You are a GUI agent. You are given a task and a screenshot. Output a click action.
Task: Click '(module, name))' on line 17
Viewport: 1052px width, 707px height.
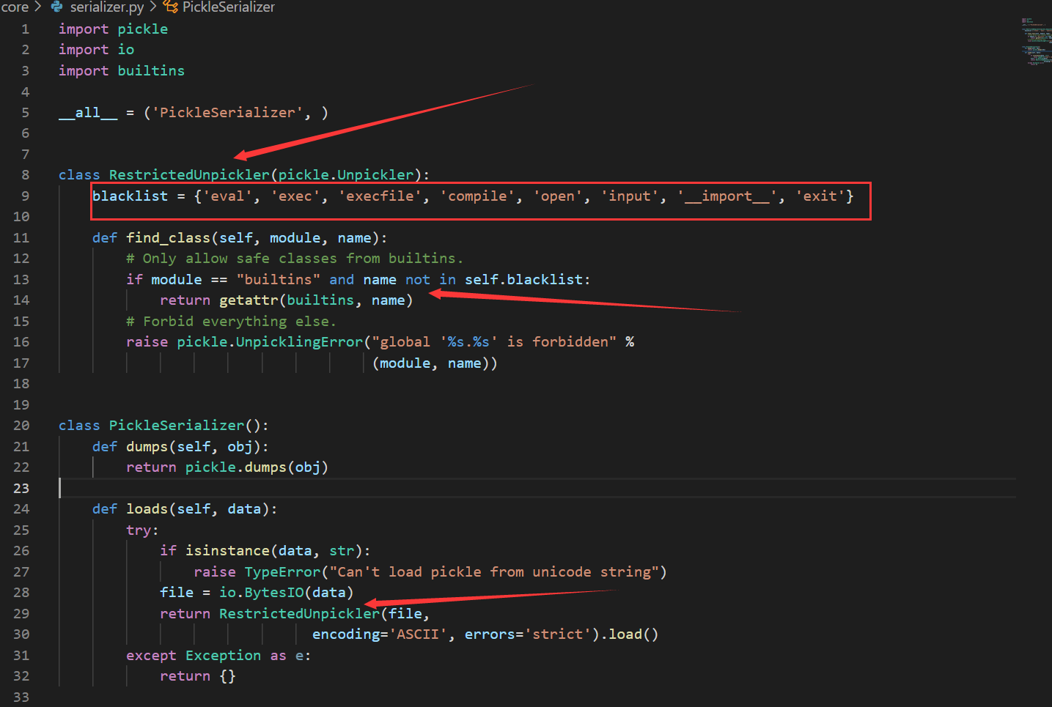tap(435, 363)
